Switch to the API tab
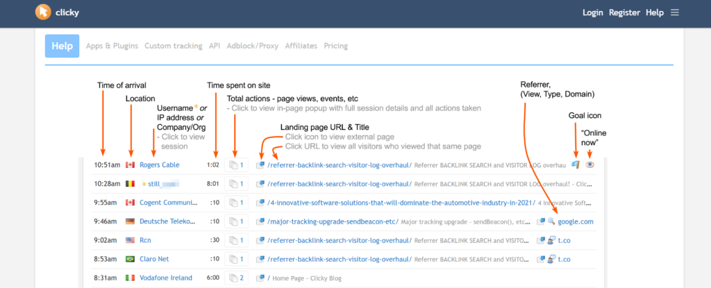 point(215,46)
